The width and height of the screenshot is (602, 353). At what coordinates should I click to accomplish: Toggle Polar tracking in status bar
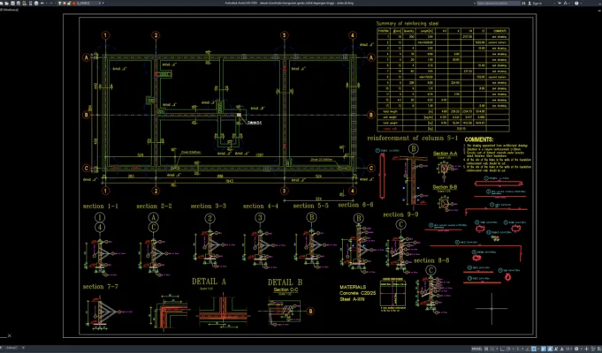click(508, 349)
